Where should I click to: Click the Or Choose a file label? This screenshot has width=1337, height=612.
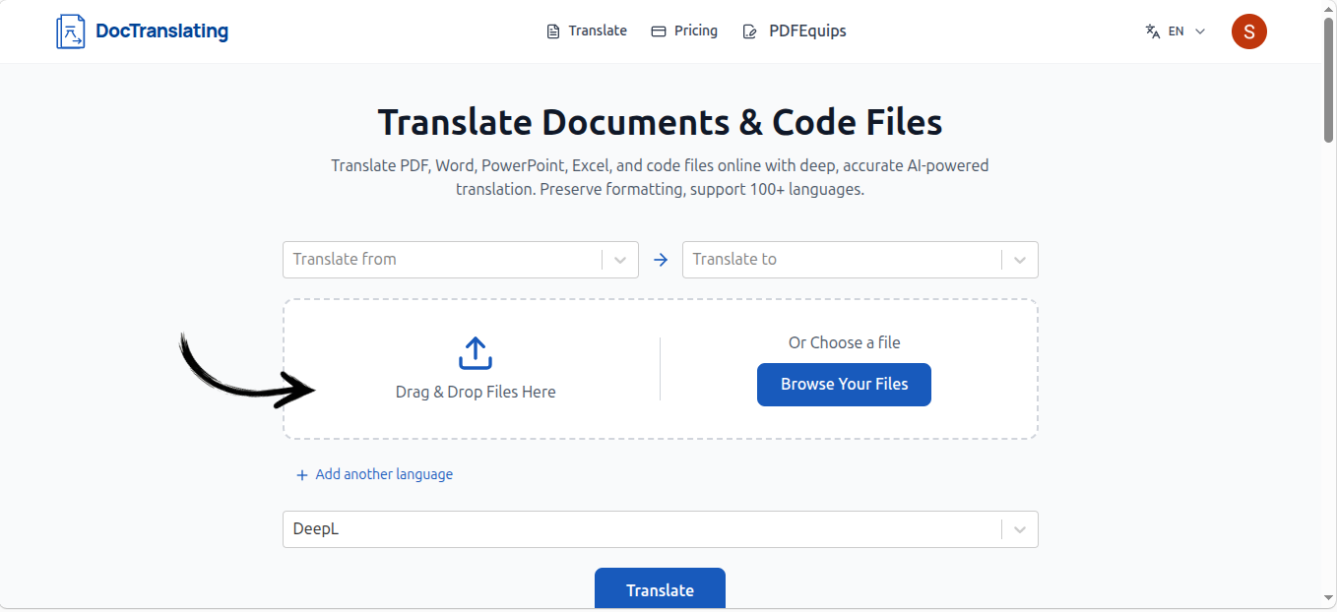point(845,342)
